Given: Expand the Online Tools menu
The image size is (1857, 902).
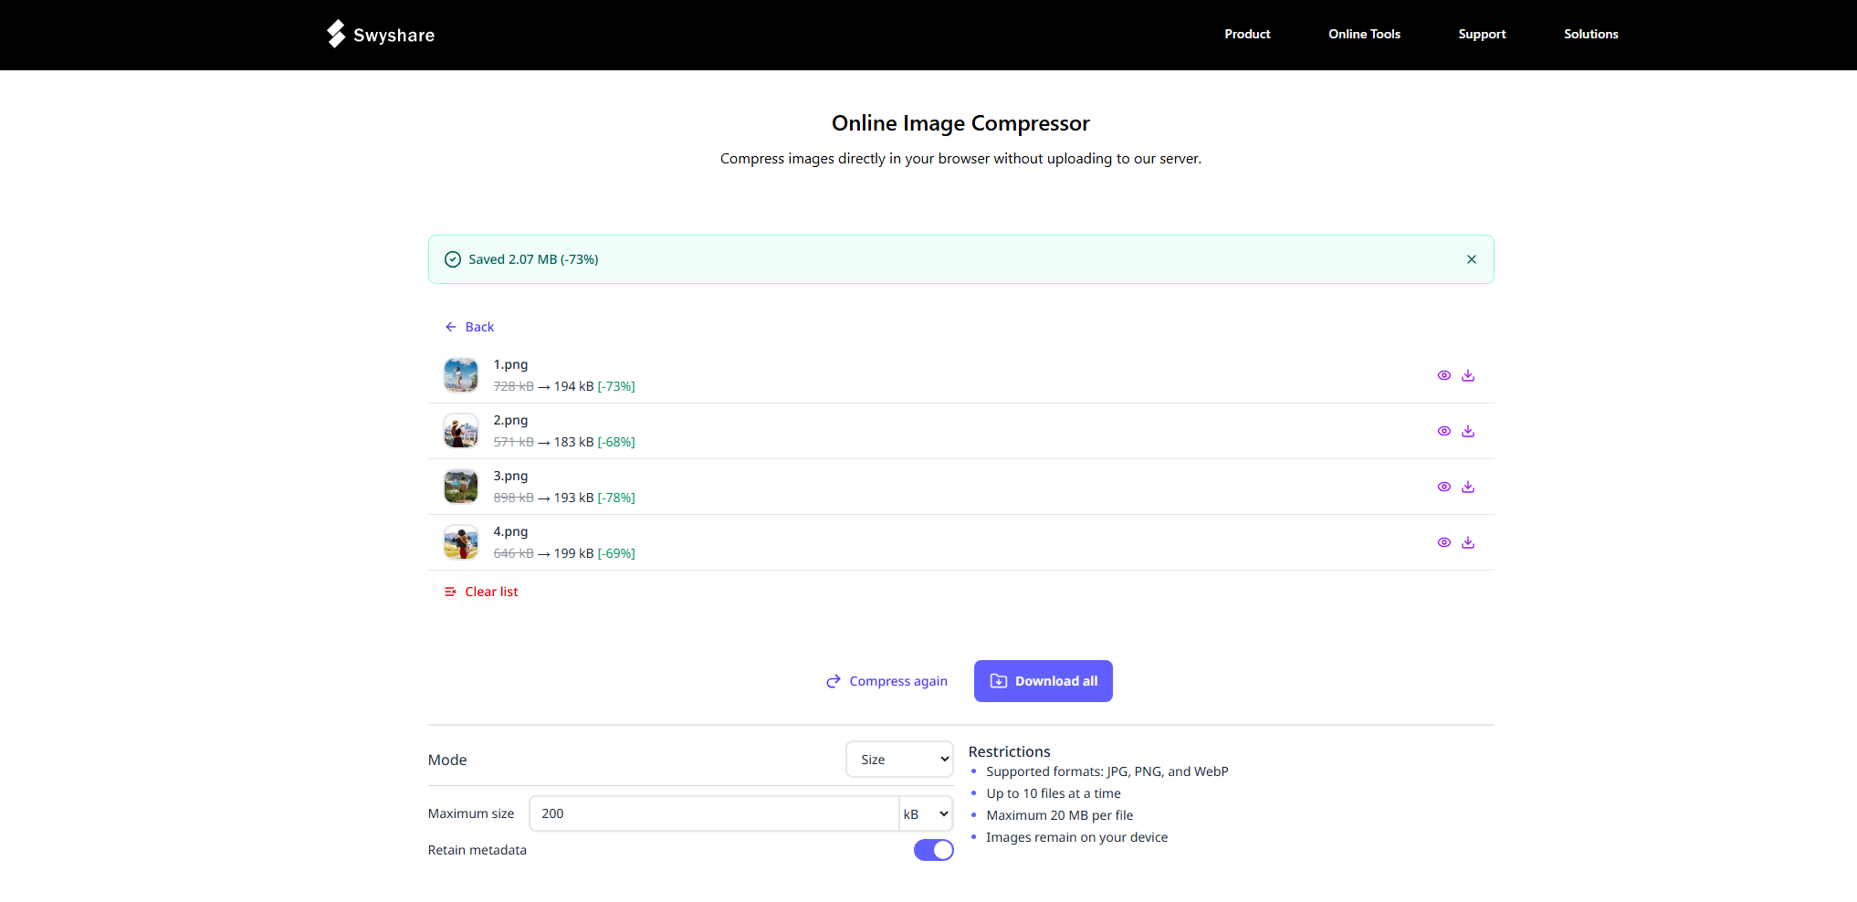Looking at the screenshot, I should click(x=1364, y=34).
